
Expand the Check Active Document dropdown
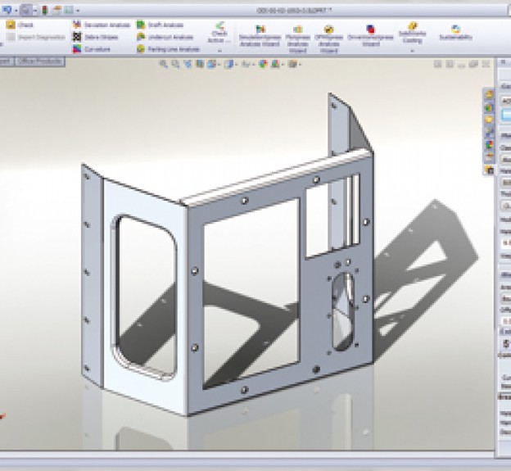(x=219, y=50)
